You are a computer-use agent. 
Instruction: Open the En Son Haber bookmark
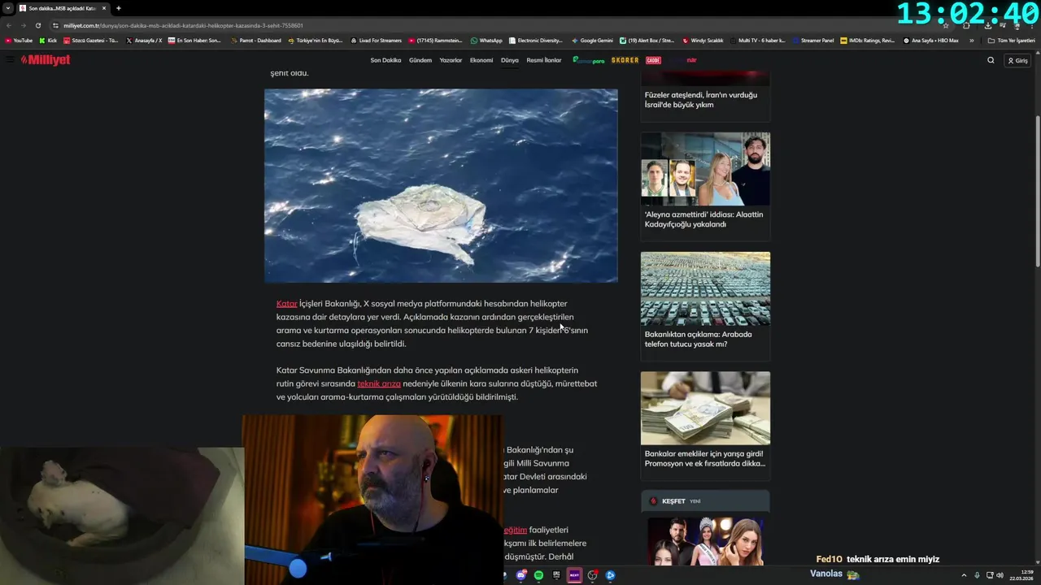(x=194, y=40)
